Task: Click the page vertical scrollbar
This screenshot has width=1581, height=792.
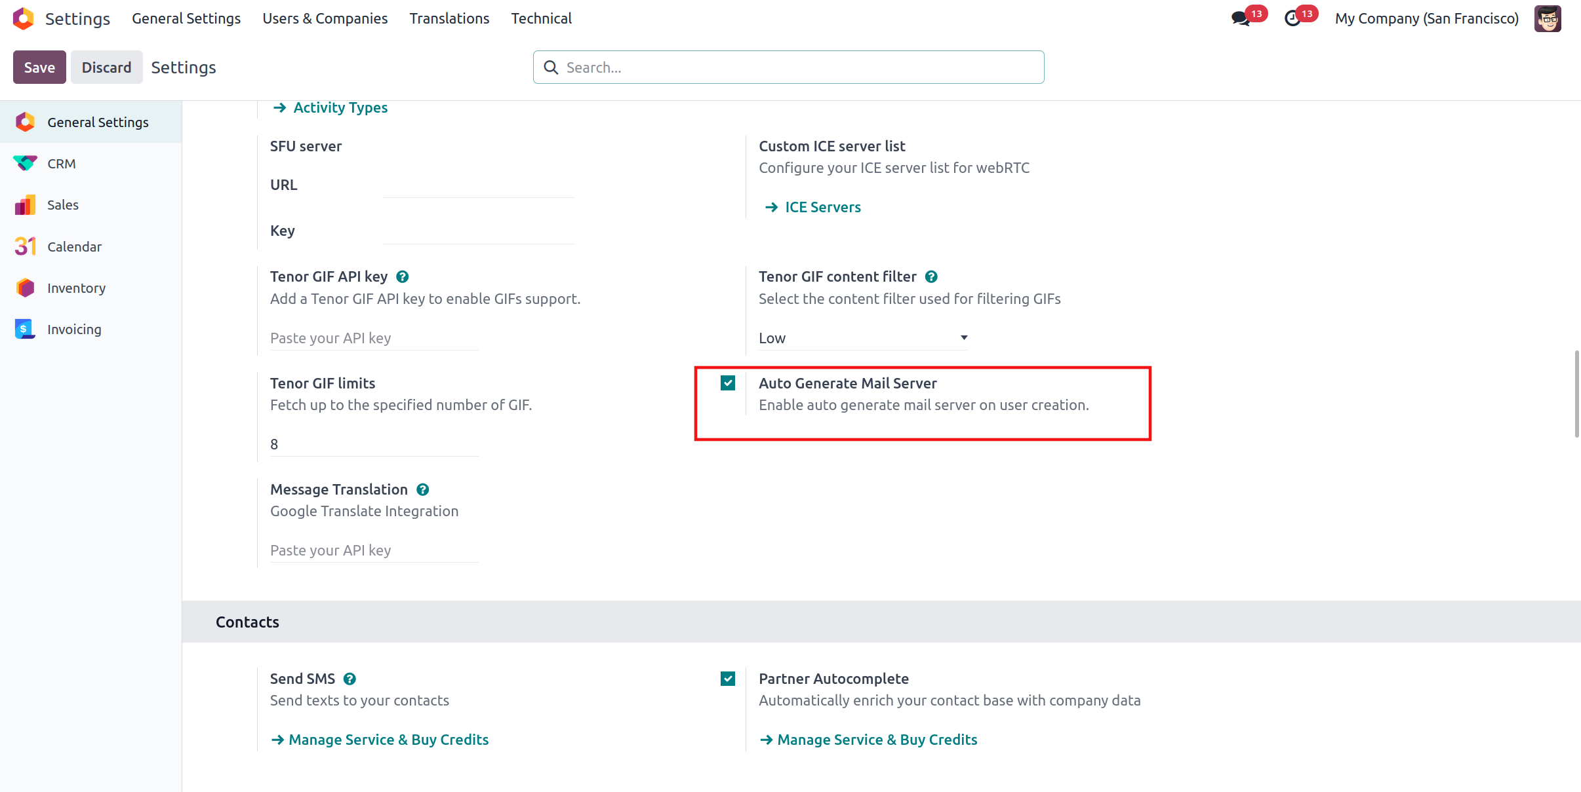Action: point(1576,393)
